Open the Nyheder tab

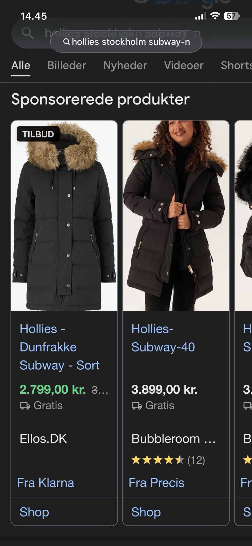(125, 65)
